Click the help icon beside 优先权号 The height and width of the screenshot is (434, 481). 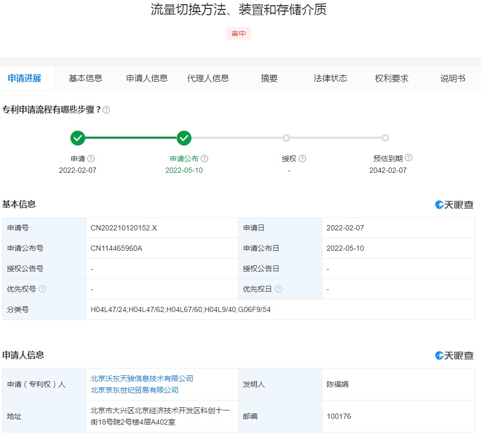coord(42,289)
